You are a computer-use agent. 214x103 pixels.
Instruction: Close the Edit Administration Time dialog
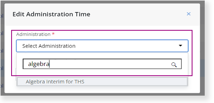point(188,14)
